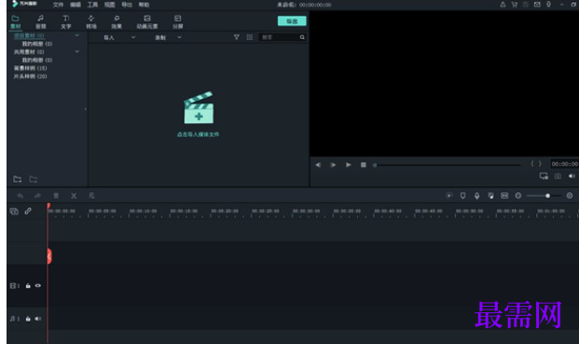This screenshot has height=344, width=579.
Task: Click the media search input field
Action: coord(279,37)
